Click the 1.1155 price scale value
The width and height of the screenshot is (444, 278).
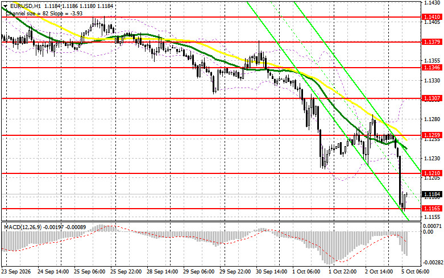click(432, 217)
